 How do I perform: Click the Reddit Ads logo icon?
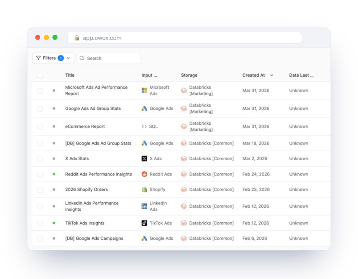coord(144,174)
